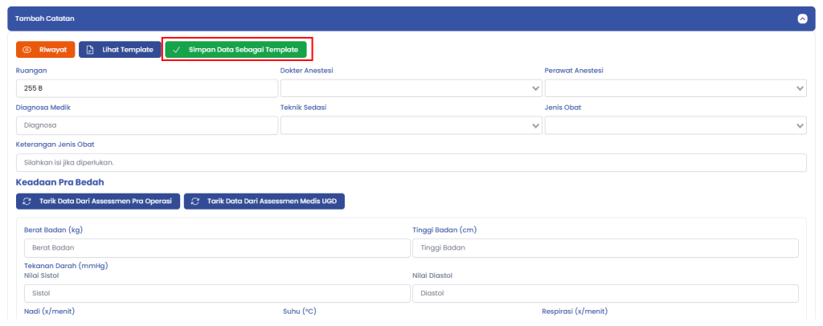Click checkmark icon on Simpan Data Sebagai Template
This screenshot has width=823, height=326.
pos(176,50)
